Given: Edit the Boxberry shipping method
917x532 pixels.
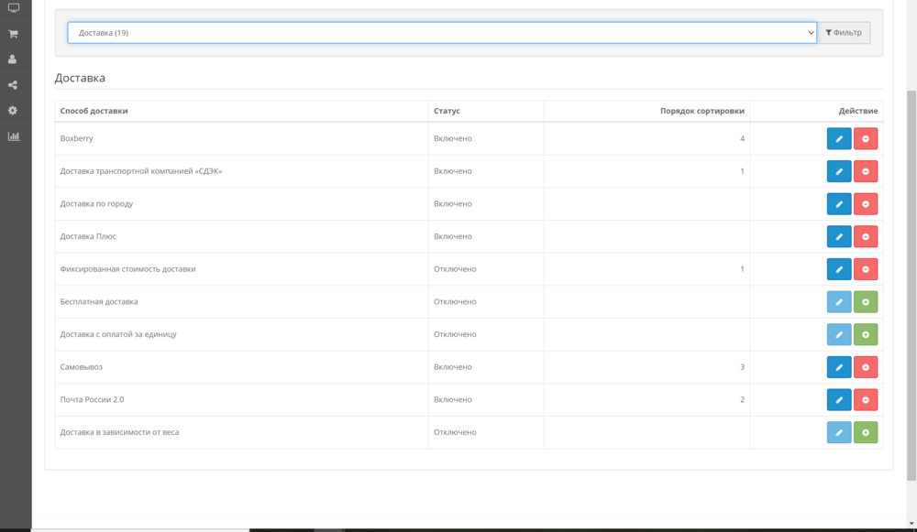Looking at the screenshot, I should pyautogui.click(x=839, y=138).
